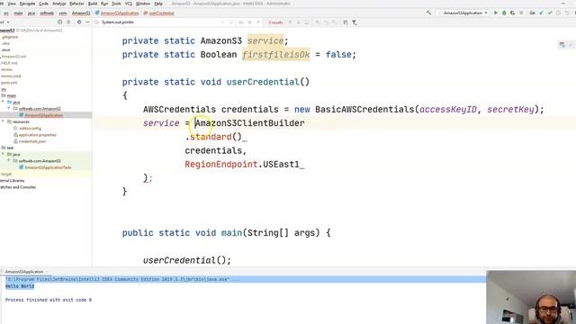
Task: Click the webcam video thumbnail
Action: (x=531, y=297)
